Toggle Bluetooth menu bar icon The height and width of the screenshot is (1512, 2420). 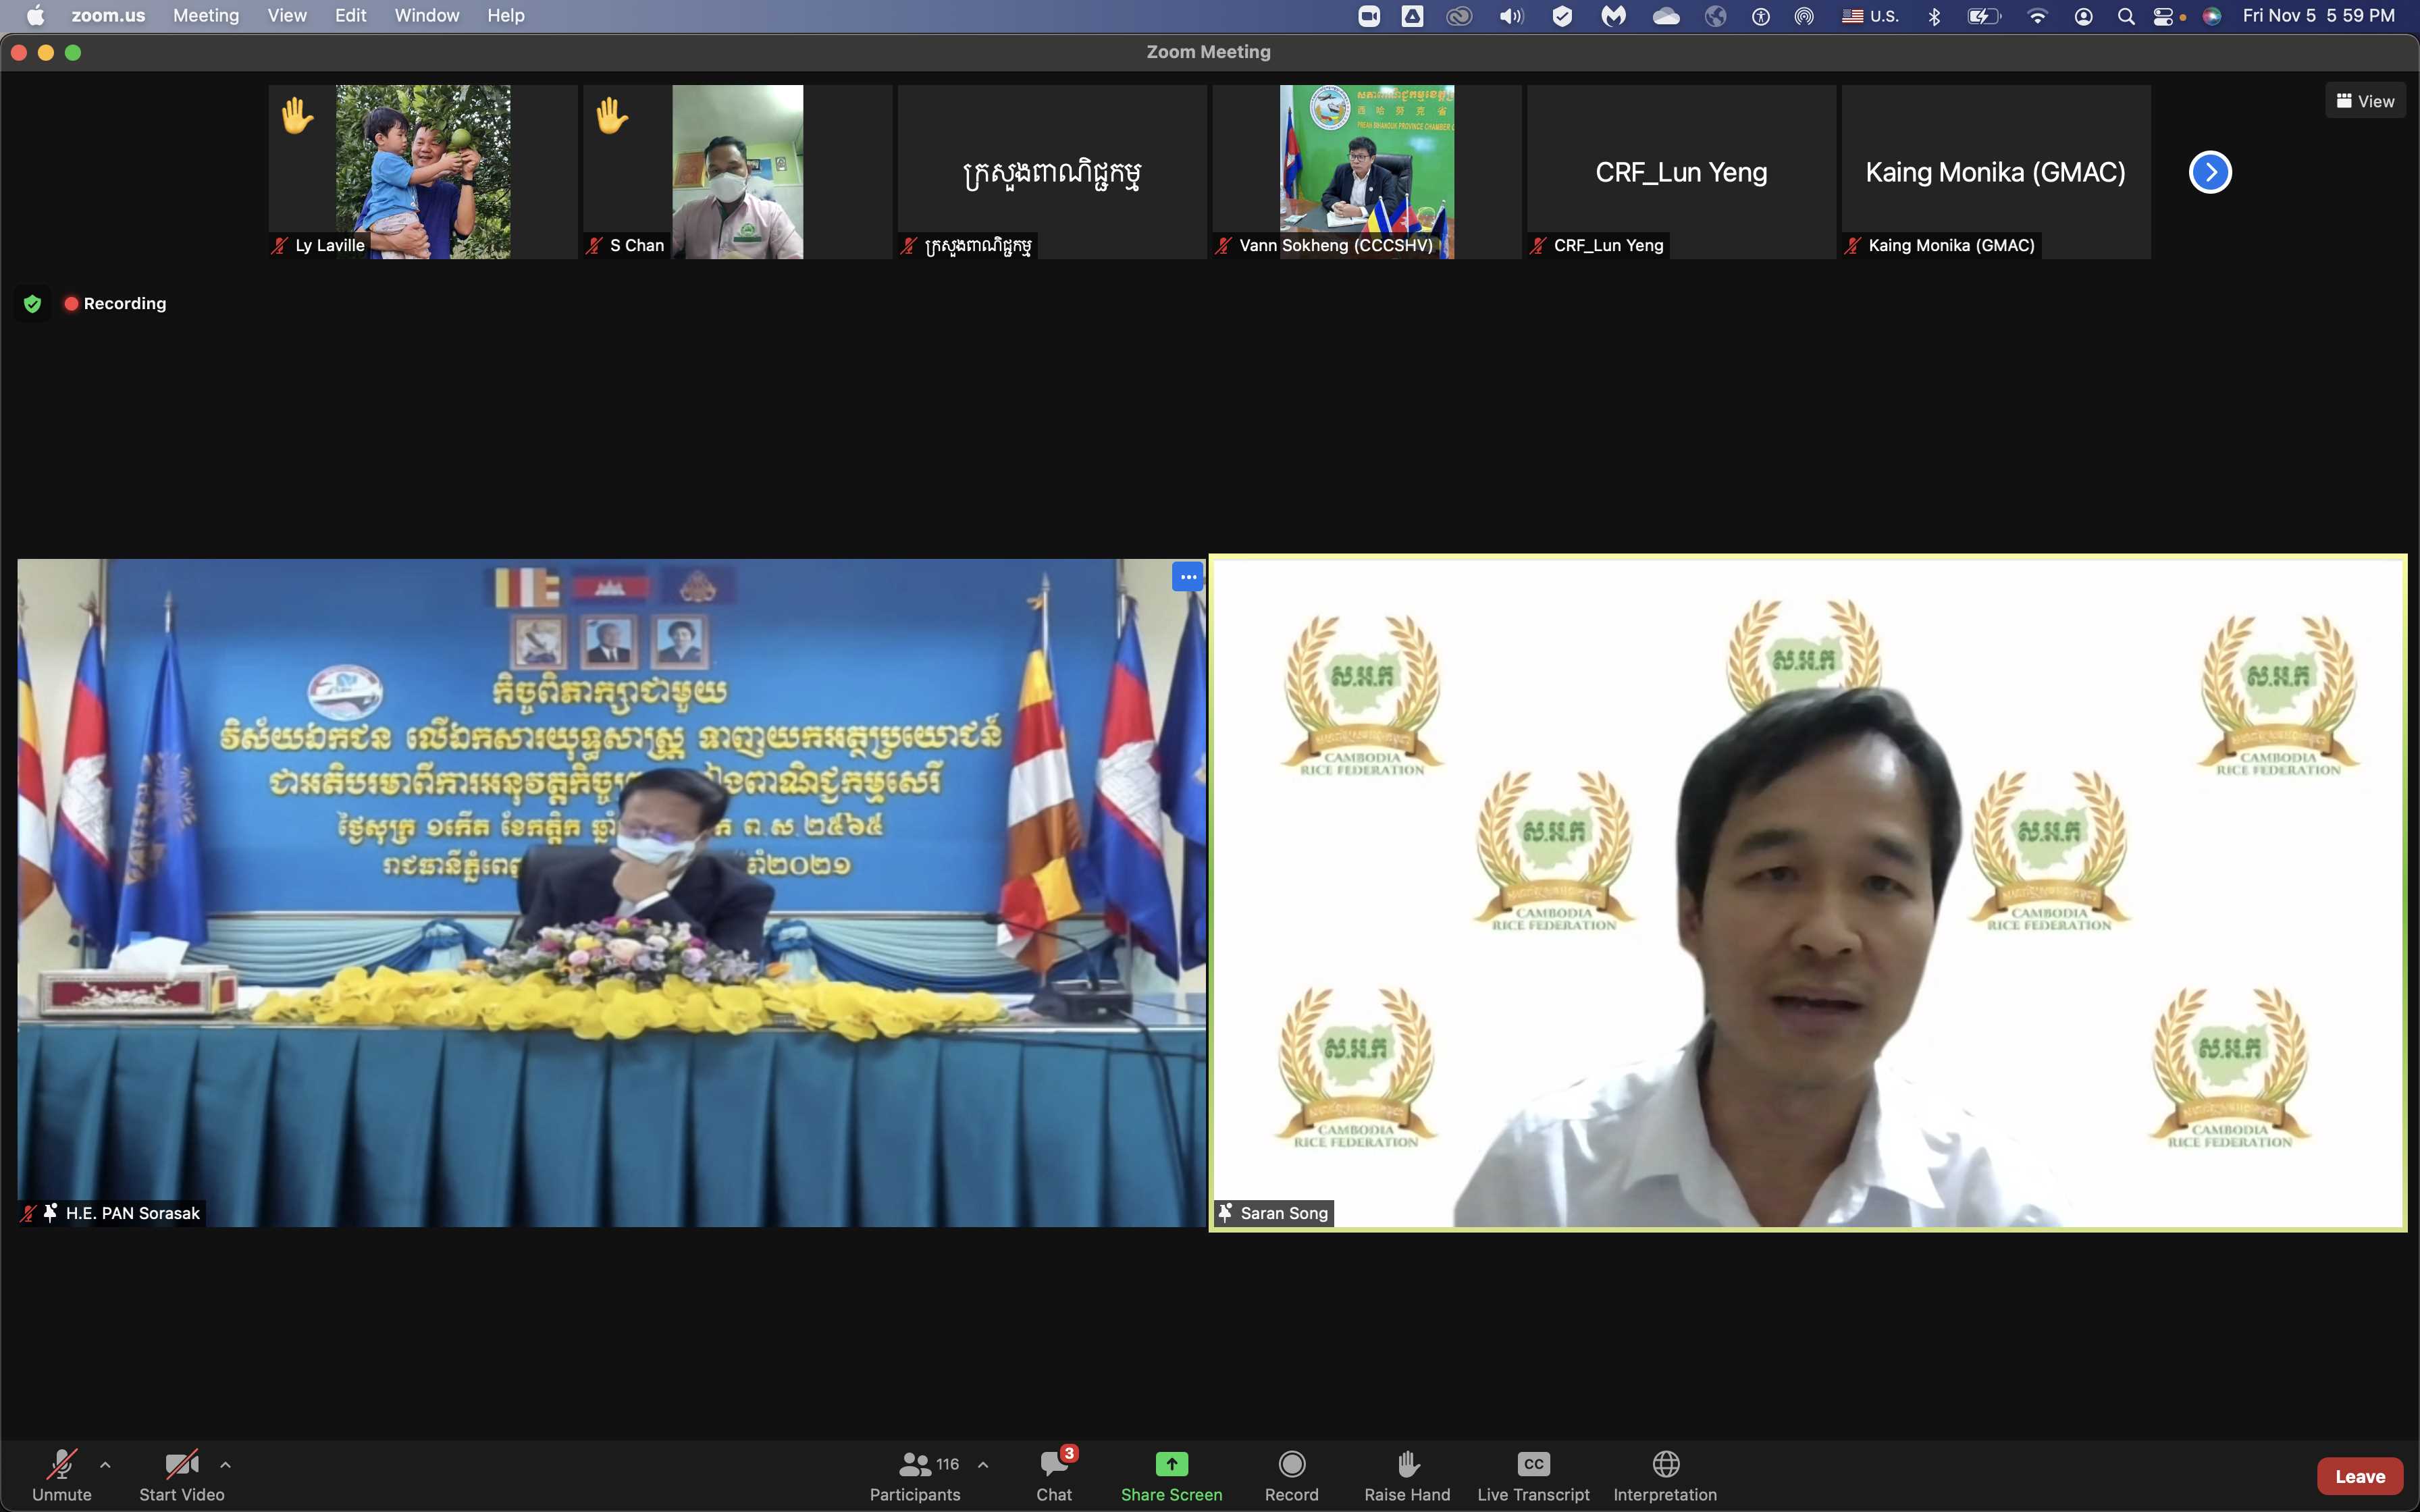(x=1934, y=16)
